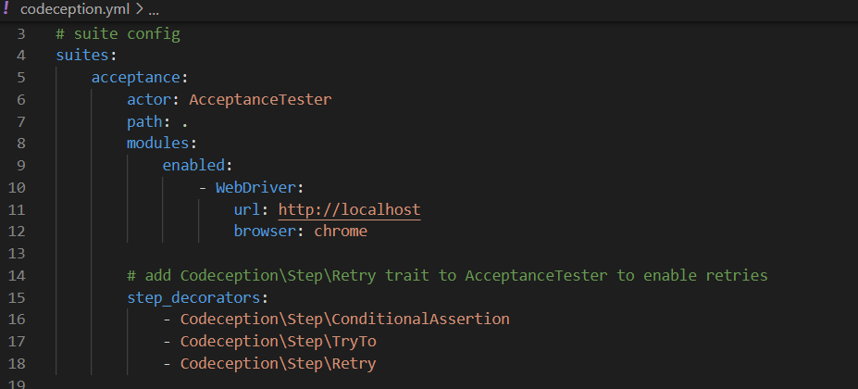The image size is (858, 389).
Task: Follow the http://localhost link
Action: tap(349, 210)
